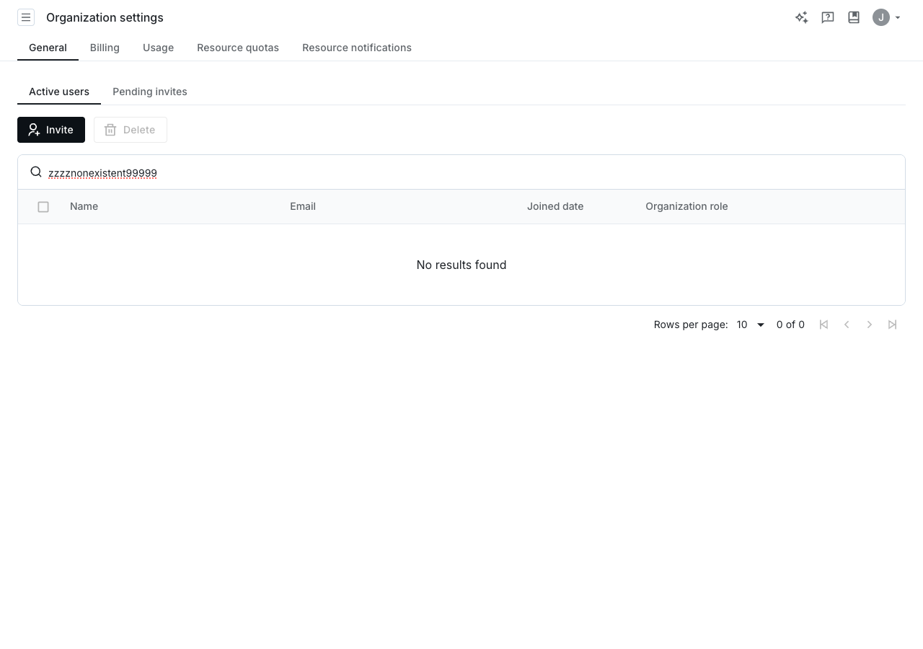The height and width of the screenshot is (649, 923).
Task: Open the hamburger sidebar menu
Action: [26, 17]
